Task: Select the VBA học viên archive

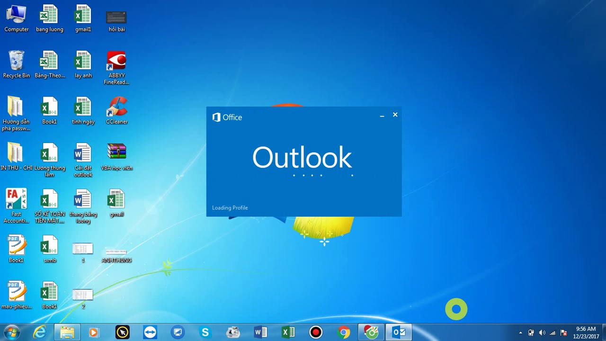Action: (116, 157)
